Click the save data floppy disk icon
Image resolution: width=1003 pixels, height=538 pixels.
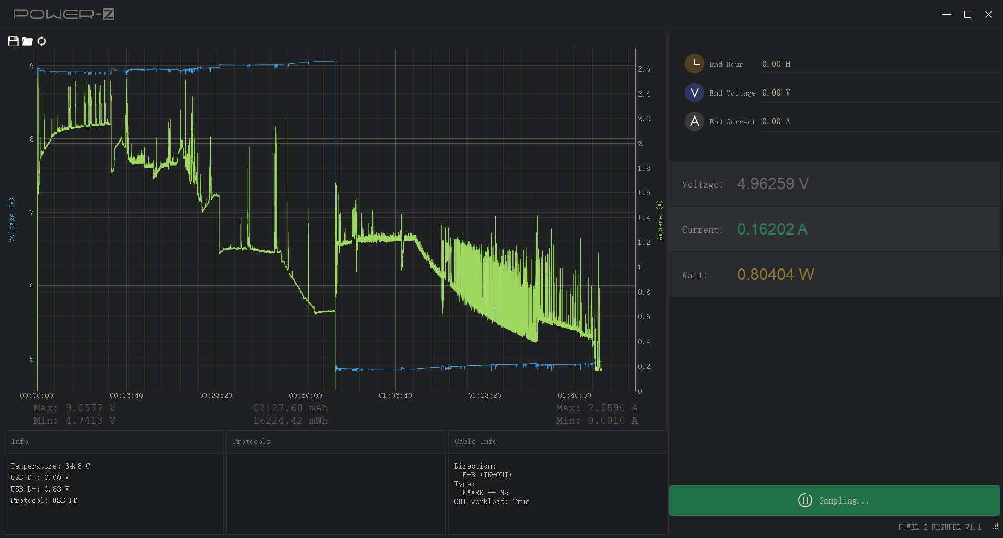(14, 41)
